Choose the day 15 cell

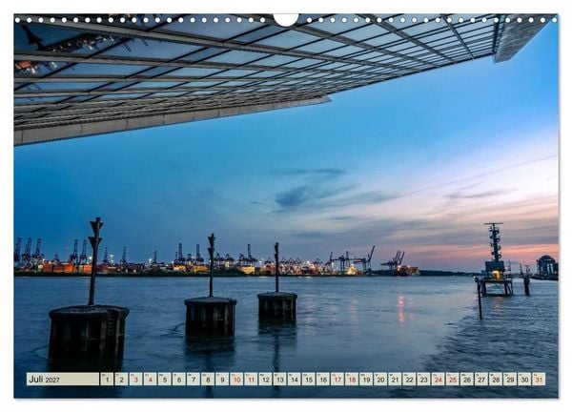[x=309, y=379]
